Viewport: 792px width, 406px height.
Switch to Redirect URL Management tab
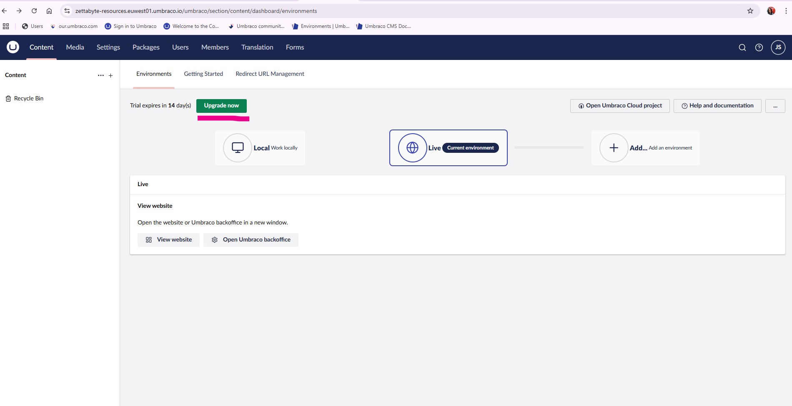click(270, 74)
